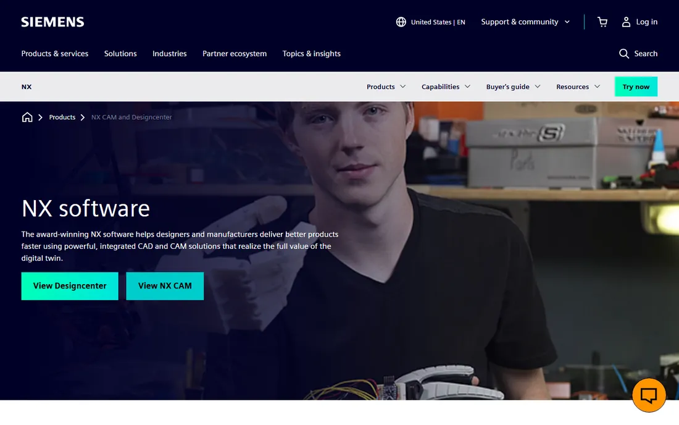This screenshot has width=679, height=425.
Task: Click the user profile icon
Action: coord(626,22)
